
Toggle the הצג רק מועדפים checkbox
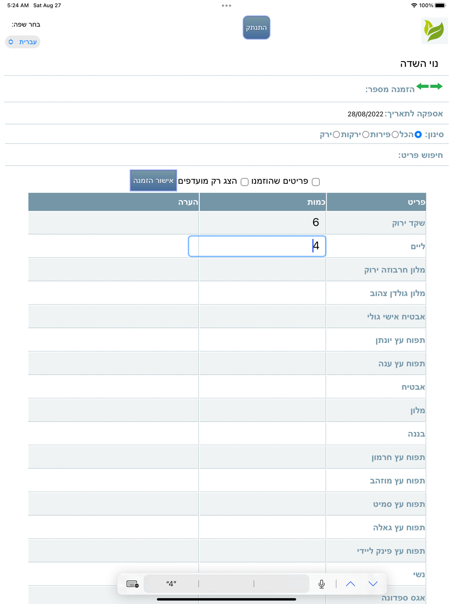[245, 182]
